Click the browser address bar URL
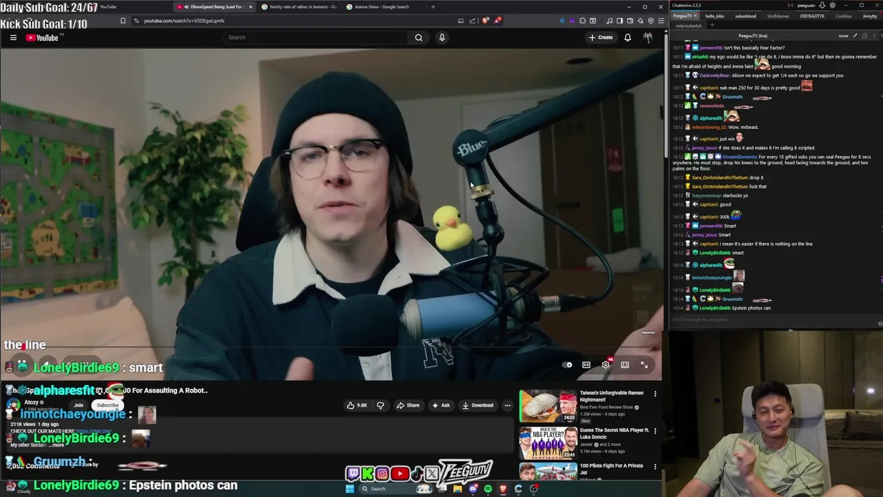 coord(183,21)
